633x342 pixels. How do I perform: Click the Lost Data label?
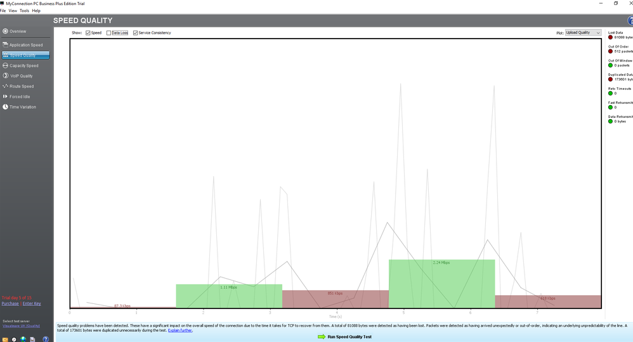tap(616, 33)
